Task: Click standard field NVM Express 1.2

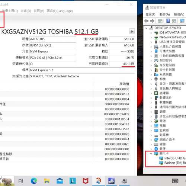Action: click(x=82, y=70)
